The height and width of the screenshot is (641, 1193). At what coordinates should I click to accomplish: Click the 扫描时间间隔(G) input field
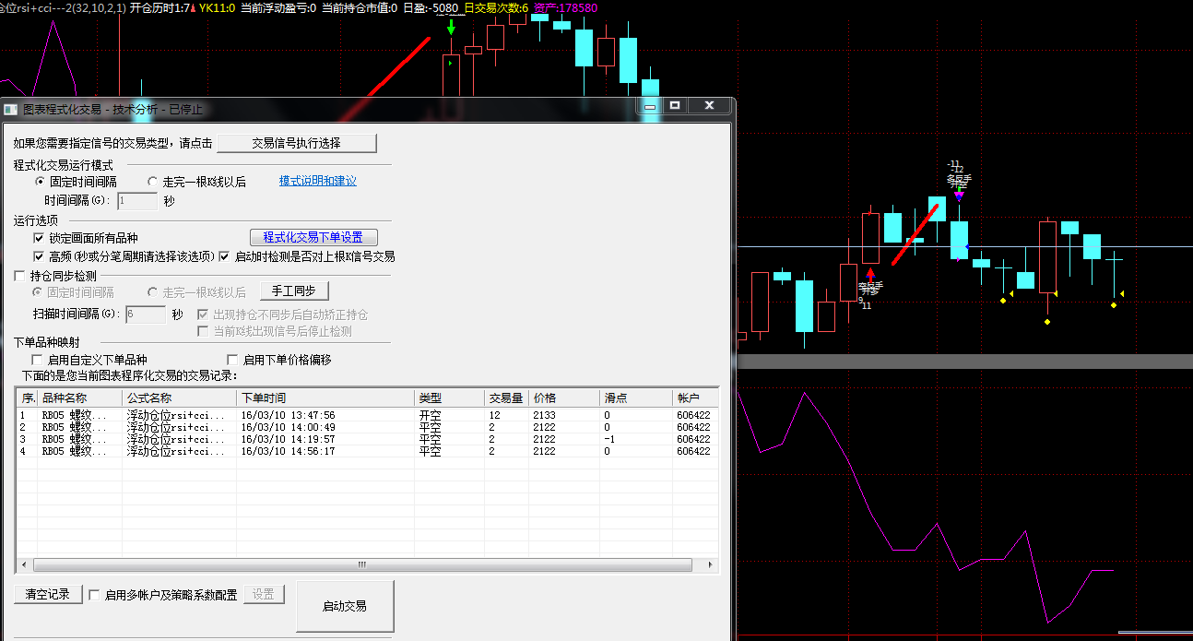tap(146, 315)
